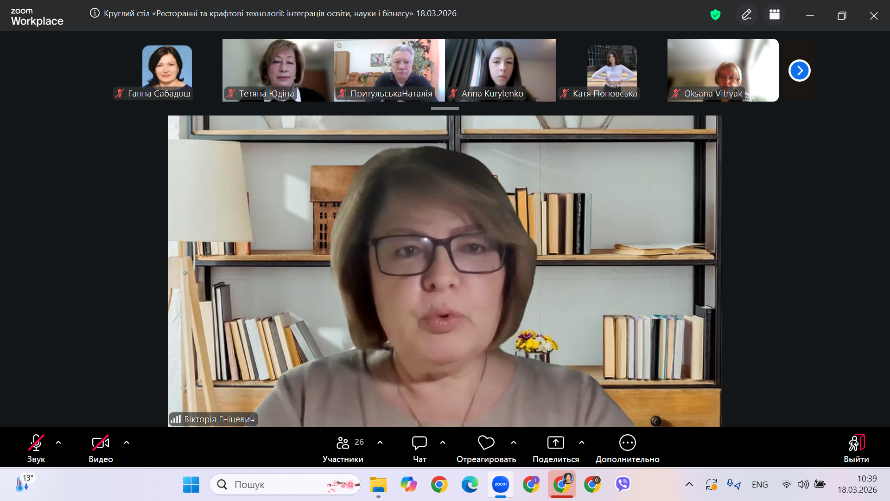Screen dimensions: 890x501
Task: Select Anna Kurylenko video thumbnail
Action: 501,70
